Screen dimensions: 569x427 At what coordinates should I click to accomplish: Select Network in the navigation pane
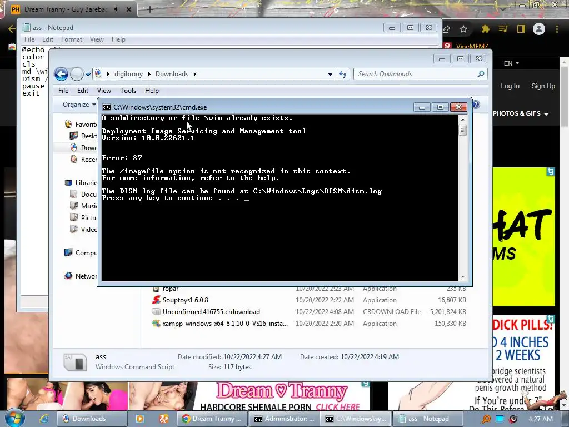[x=81, y=276]
